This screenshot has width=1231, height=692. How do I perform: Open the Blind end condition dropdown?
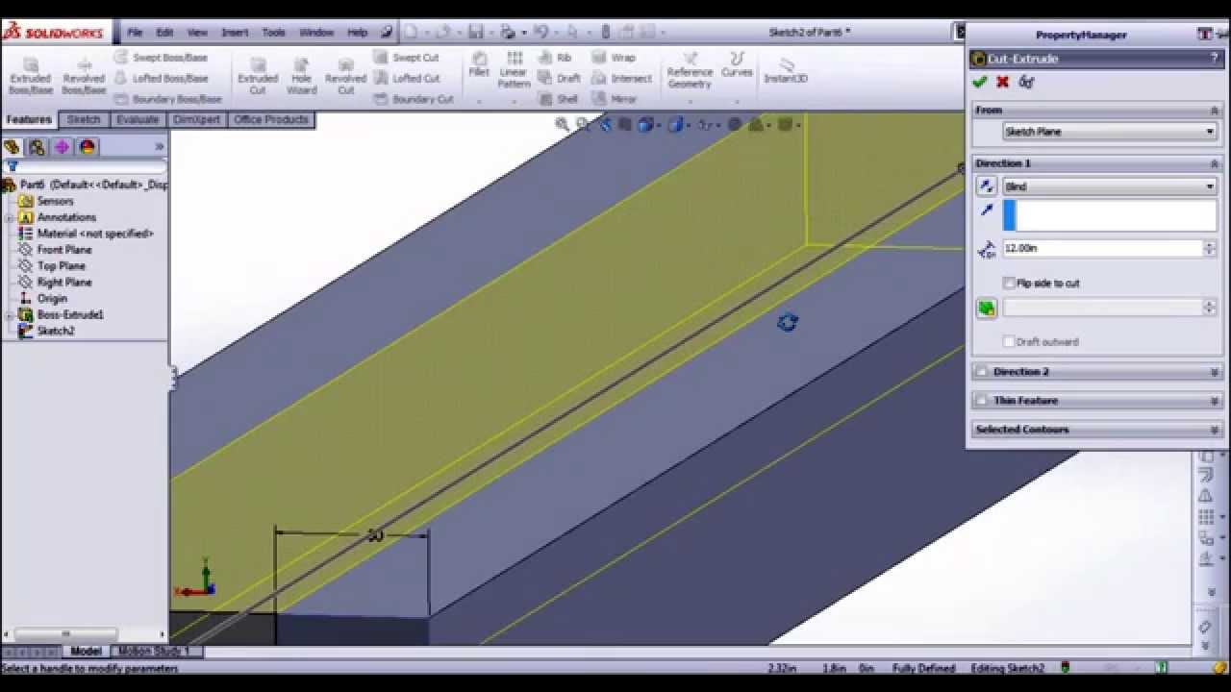tap(1110, 186)
